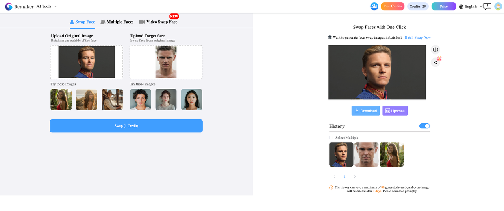Upscale the generated image

(x=395, y=111)
